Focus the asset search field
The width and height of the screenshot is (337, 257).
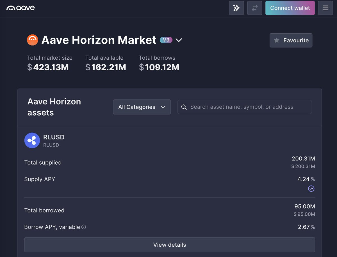tap(244, 107)
